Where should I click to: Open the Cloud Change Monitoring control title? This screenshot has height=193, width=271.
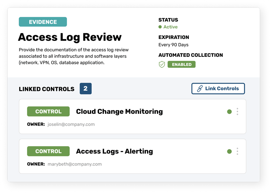click(120, 112)
